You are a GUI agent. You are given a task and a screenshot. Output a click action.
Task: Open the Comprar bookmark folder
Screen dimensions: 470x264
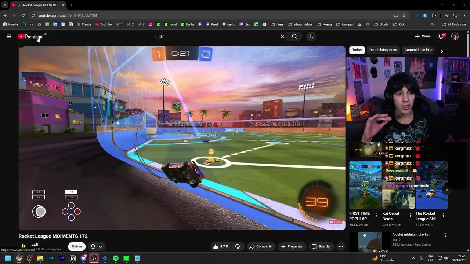pos(345,25)
